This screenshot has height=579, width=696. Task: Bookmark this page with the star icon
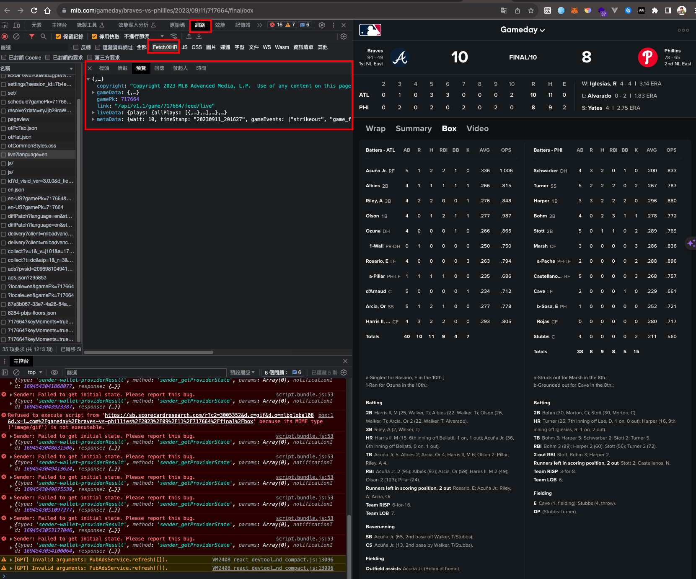point(531,10)
